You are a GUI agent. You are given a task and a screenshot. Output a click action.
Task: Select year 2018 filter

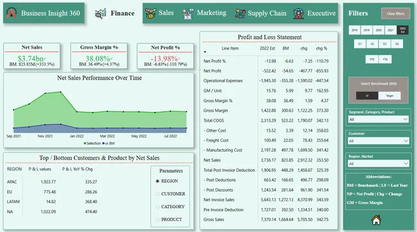pyautogui.click(x=355, y=30)
